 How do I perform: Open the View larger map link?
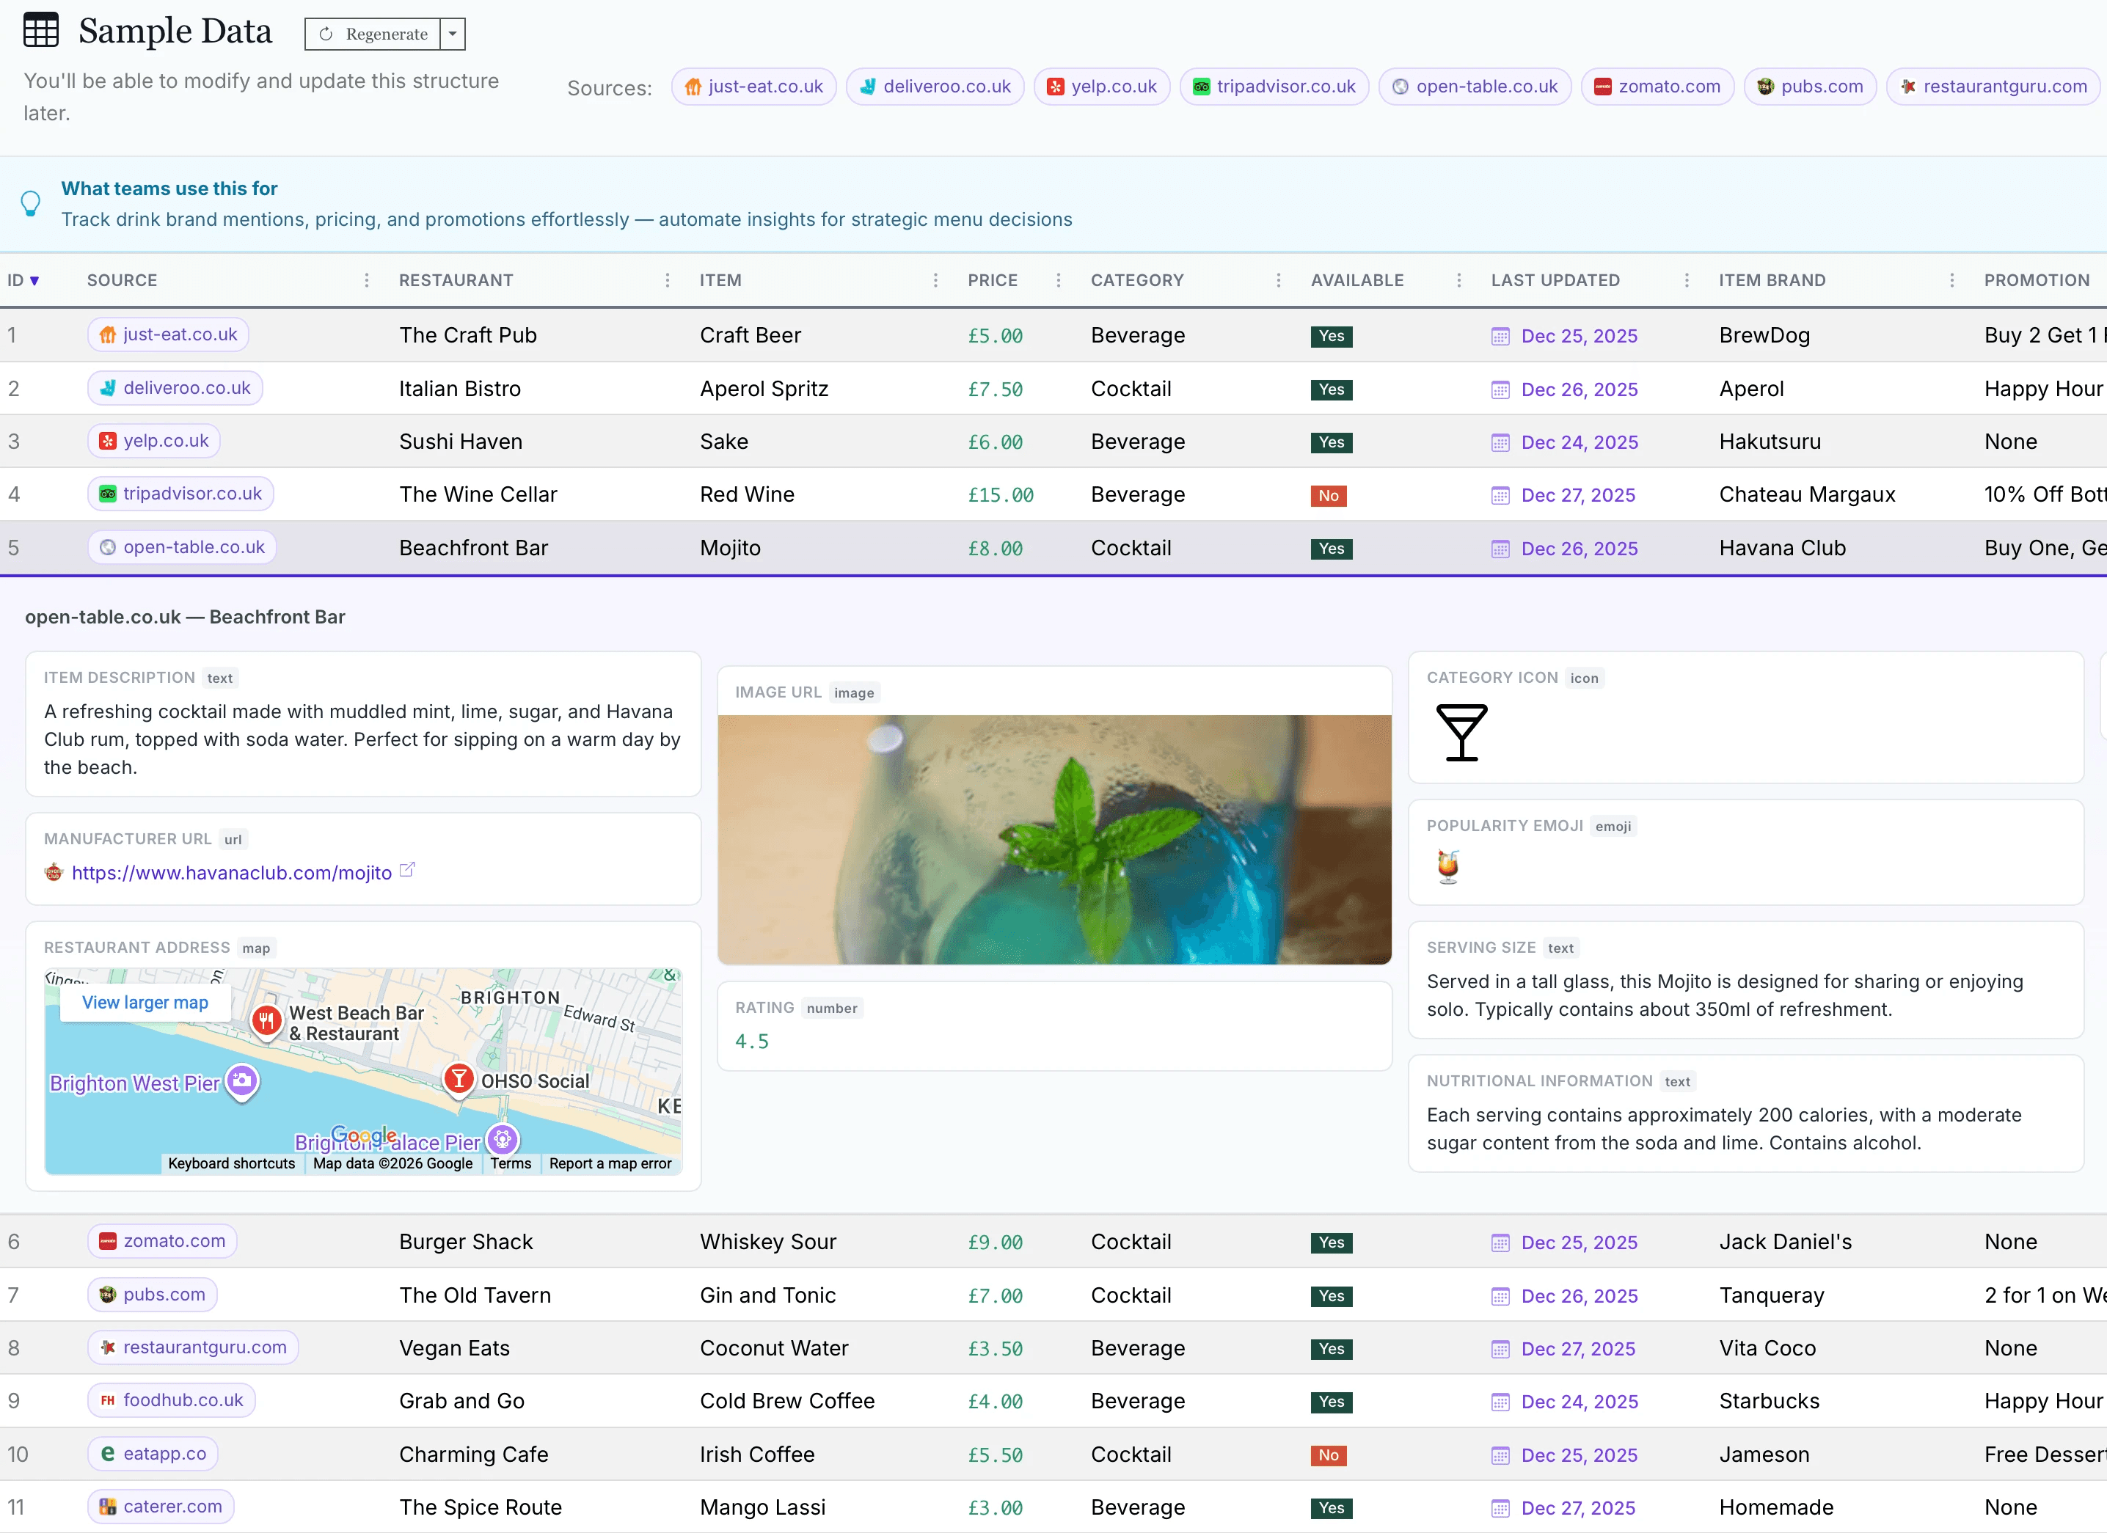(145, 1003)
